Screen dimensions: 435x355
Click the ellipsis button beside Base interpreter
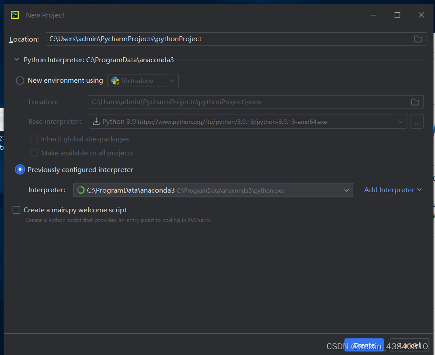tap(417, 122)
